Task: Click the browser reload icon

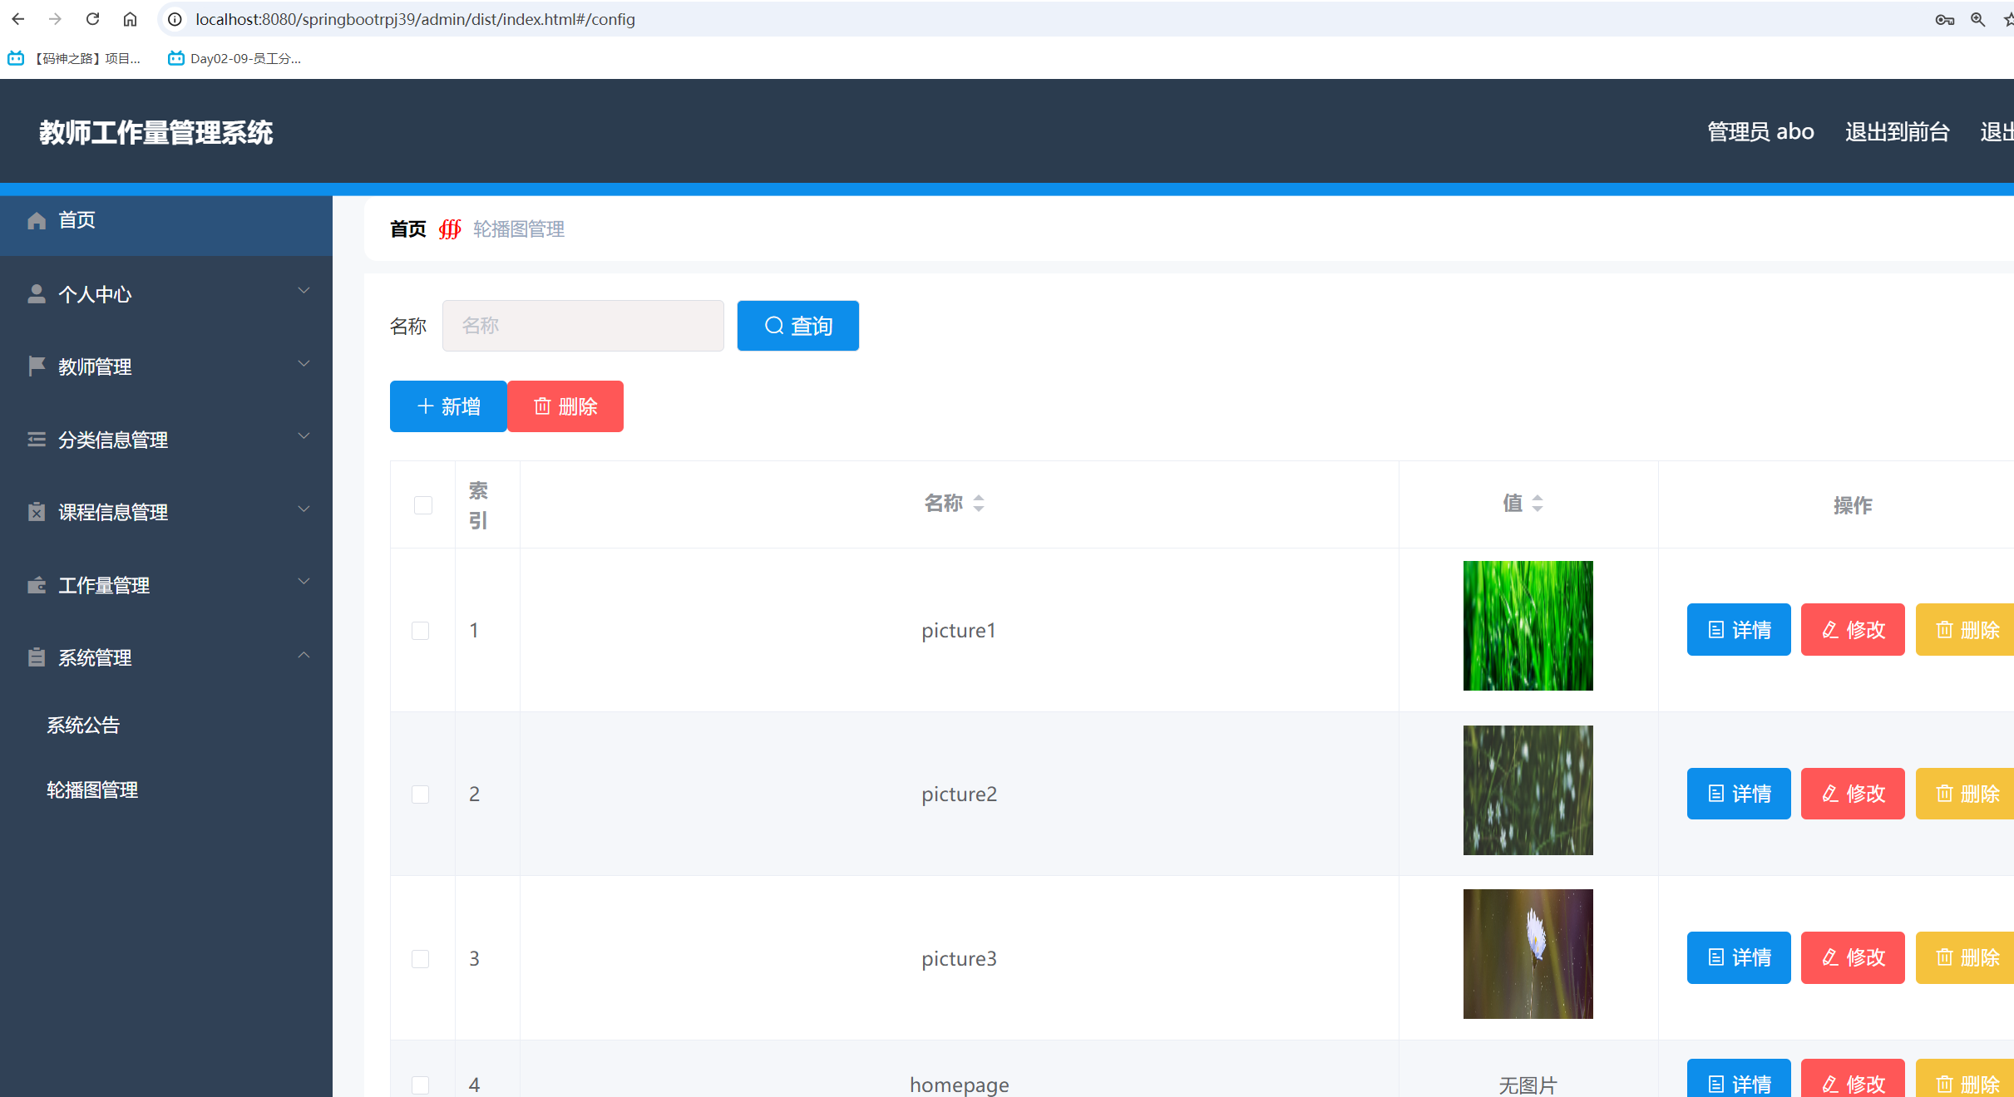Action: point(92,18)
